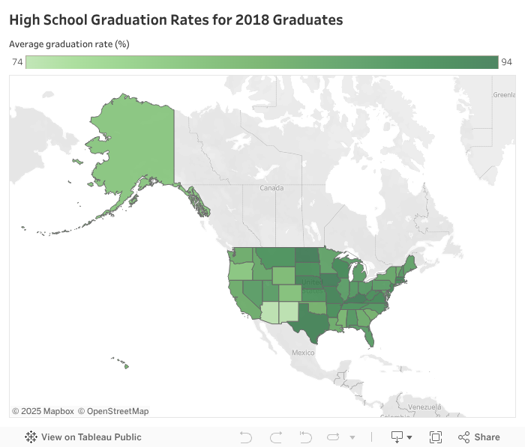Expand the refresh options dropdown arrow
Viewport: 525px width, 447px height.
[x=352, y=437]
